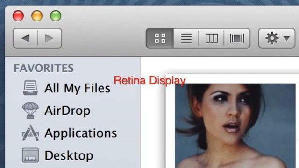Viewport: 299px width, 168px height.
Task: Switch to list view
Action: pos(186,38)
